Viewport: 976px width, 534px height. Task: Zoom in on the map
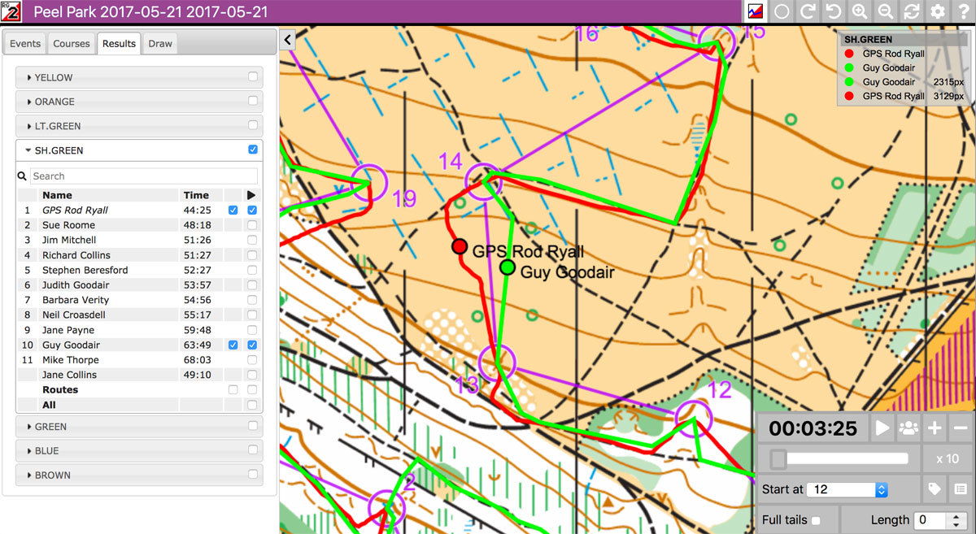click(860, 11)
